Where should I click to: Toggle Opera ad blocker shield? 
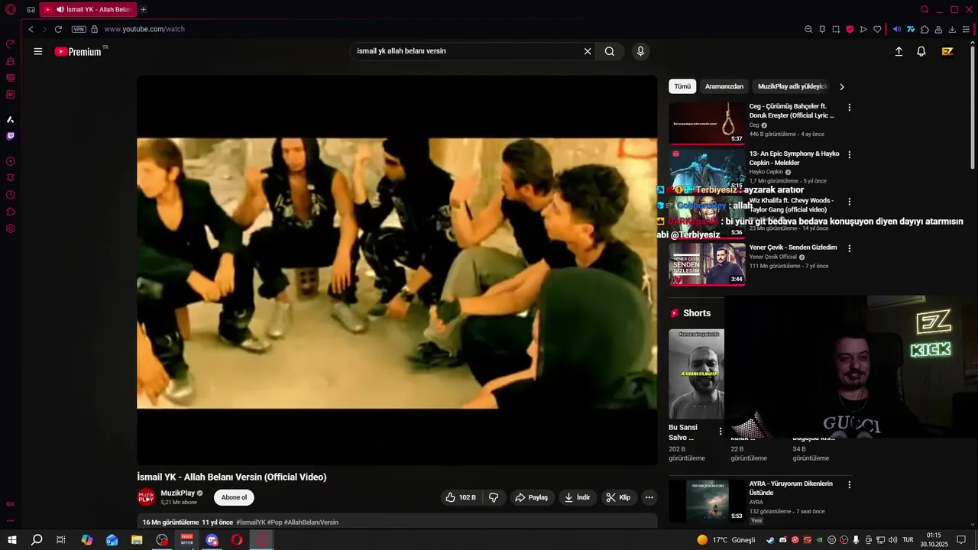[x=850, y=29]
